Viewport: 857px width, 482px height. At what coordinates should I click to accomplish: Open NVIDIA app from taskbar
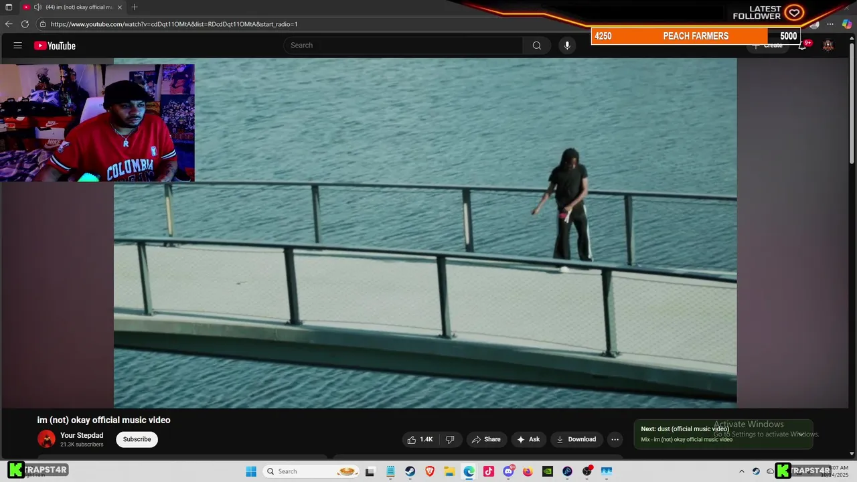(x=548, y=471)
